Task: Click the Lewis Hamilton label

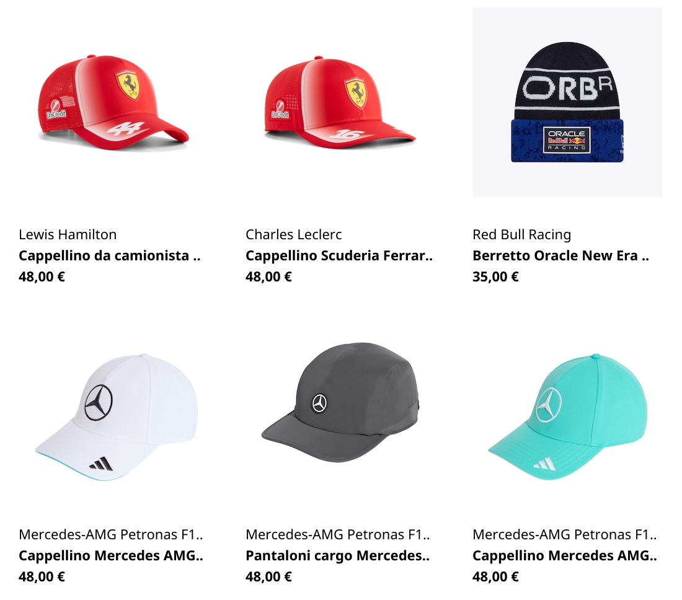Action: tap(68, 234)
